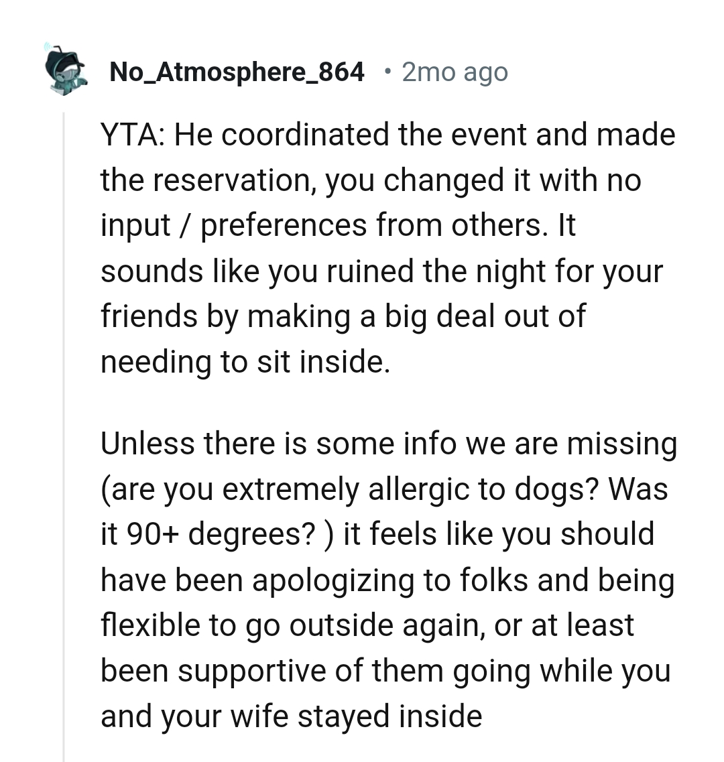Click the last line "and your wife stayed inside"
724x762 pixels.
coord(291,716)
